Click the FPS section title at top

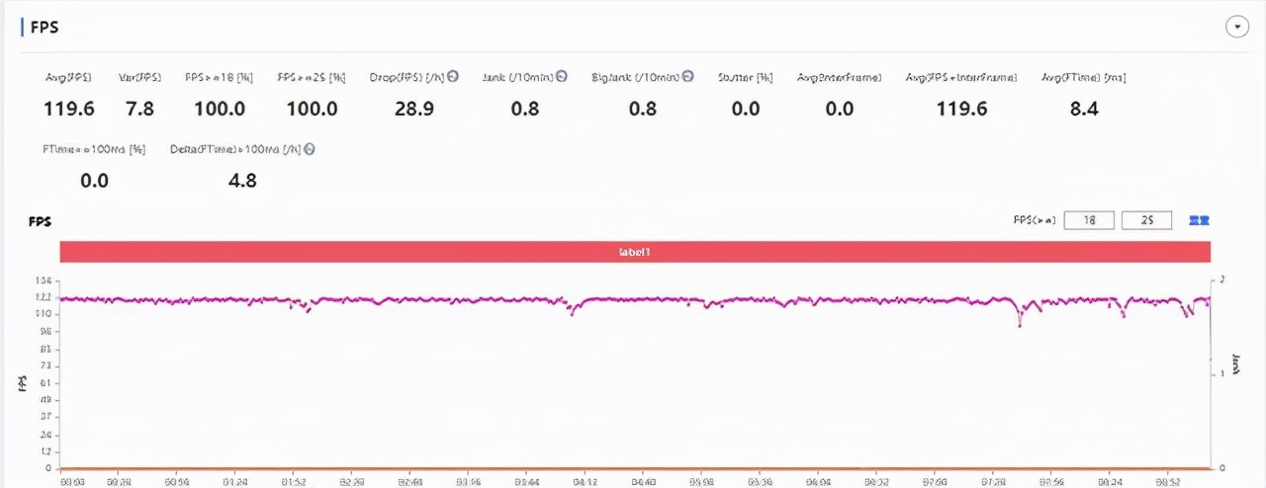44,28
